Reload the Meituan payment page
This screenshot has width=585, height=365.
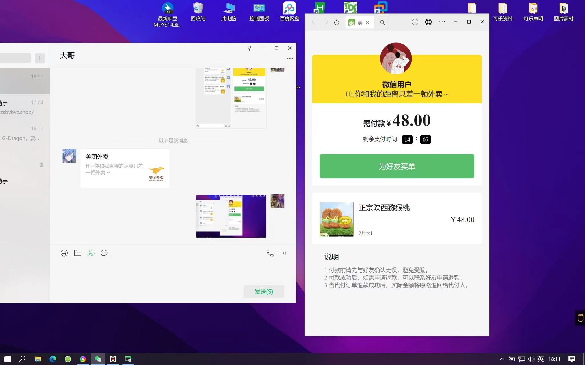337,22
